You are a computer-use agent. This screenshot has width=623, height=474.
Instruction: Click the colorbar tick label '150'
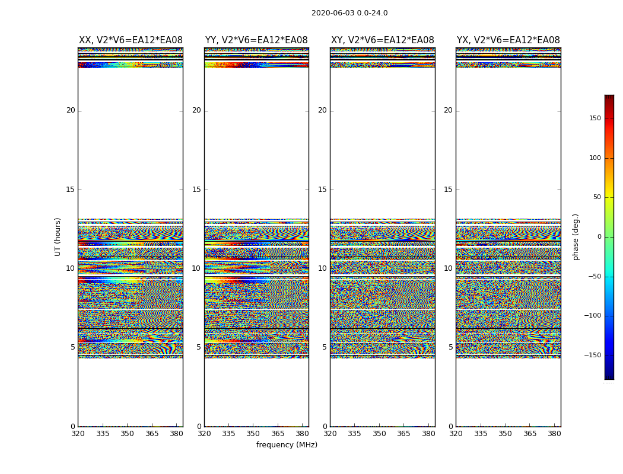[595, 118]
